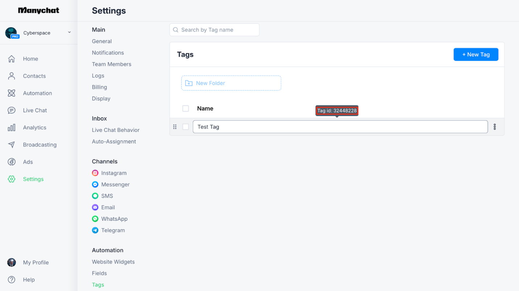Click the Instagram channel icon
519x291 pixels.
(x=95, y=173)
